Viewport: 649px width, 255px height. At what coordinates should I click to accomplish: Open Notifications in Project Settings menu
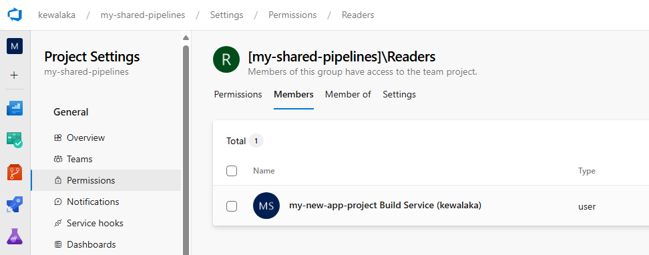pos(106,202)
